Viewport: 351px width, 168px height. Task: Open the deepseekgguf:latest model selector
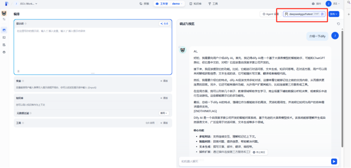click(304, 14)
